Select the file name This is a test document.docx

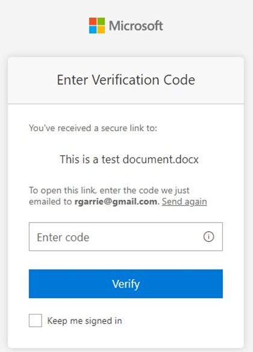pyautogui.click(x=129, y=159)
